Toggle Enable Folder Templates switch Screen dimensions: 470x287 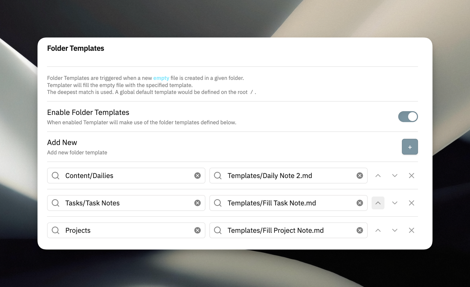click(408, 117)
